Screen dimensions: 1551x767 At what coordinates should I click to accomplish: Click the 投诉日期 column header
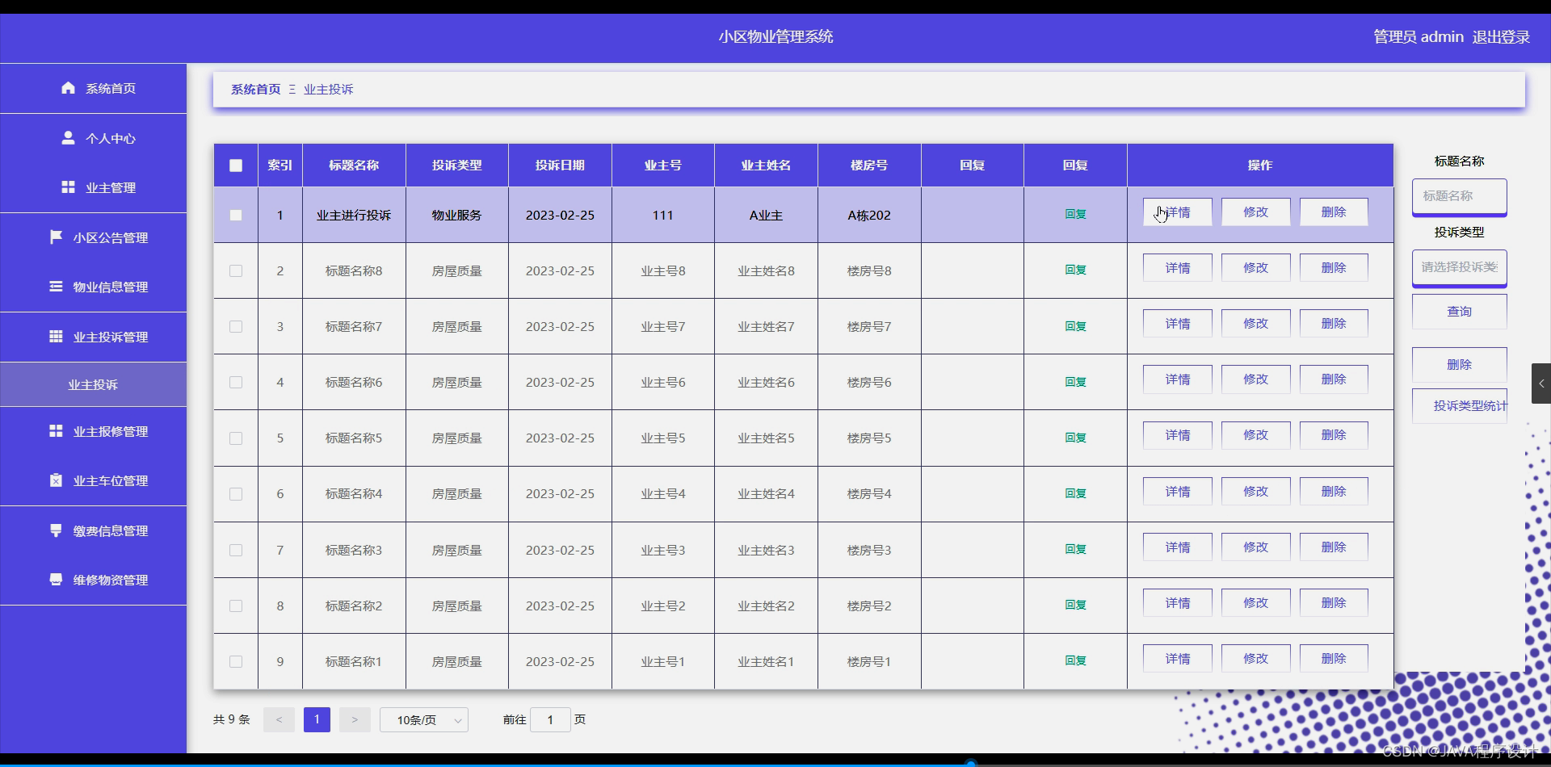tap(560, 166)
